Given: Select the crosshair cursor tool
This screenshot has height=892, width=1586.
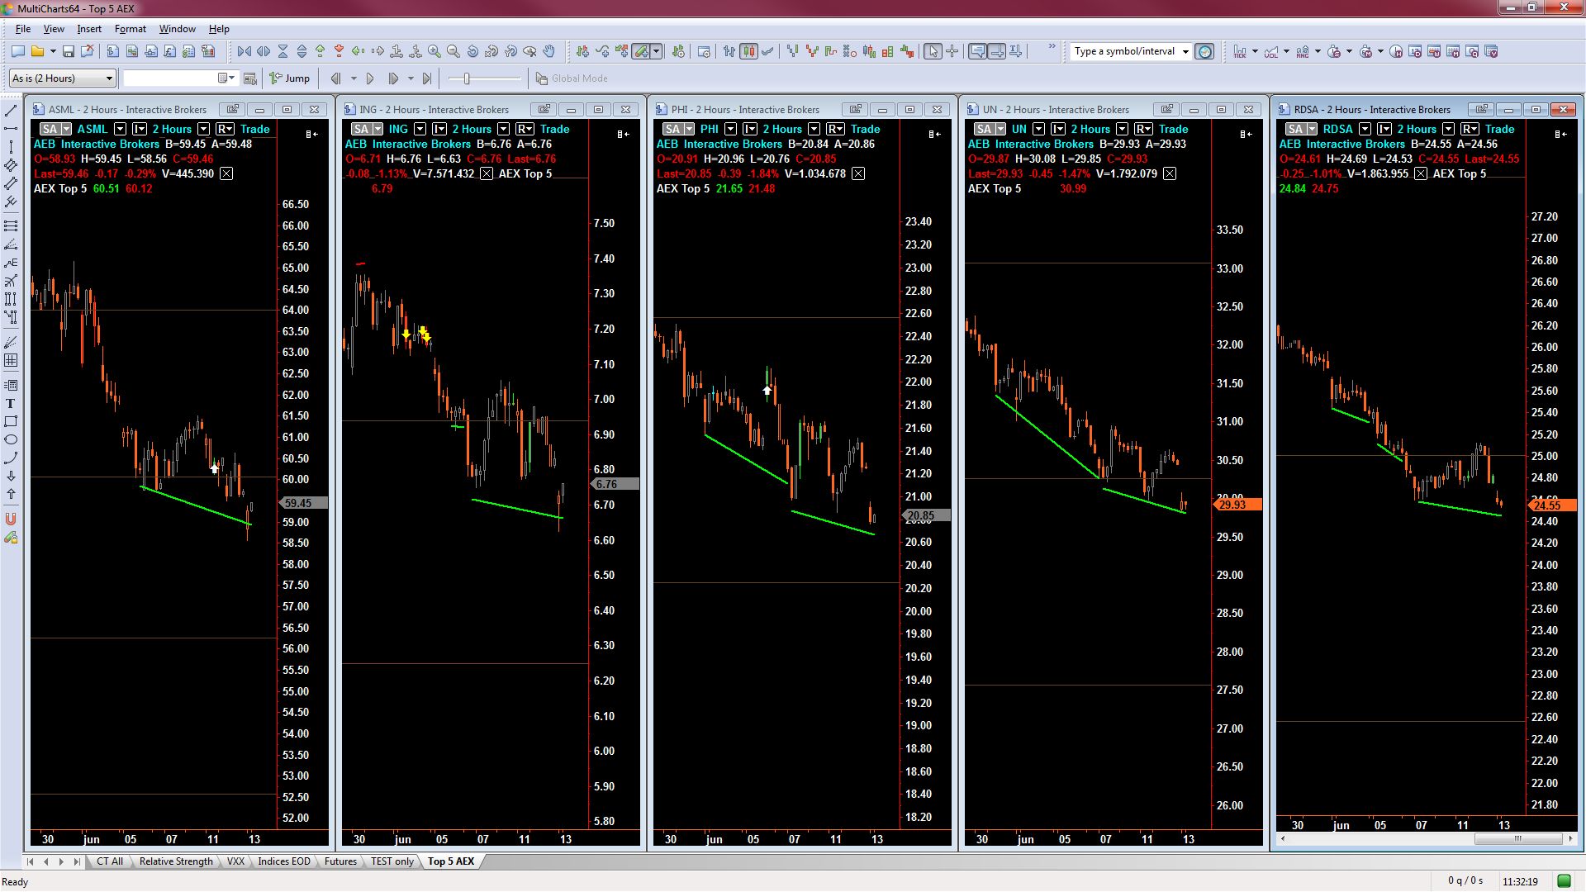Looking at the screenshot, I should 952,51.
